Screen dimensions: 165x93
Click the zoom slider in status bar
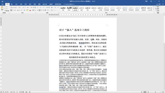[x=155, y=92]
